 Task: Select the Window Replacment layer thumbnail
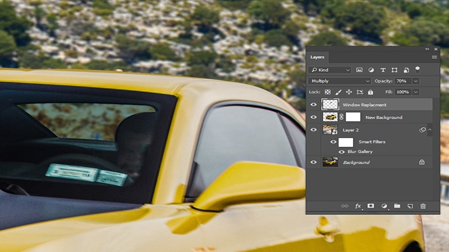pyautogui.click(x=330, y=105)
